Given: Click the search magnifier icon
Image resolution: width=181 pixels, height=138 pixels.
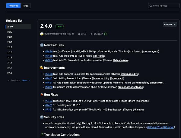Looking at the screenshot, I should click(x=151, y=6).
